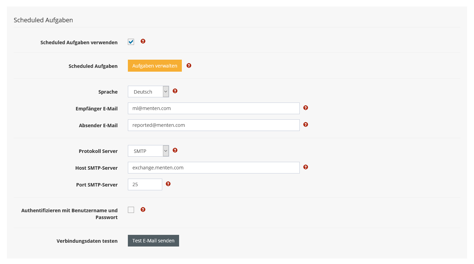
Task: Expand the Protokoll Server dropdown showing SMTP
Action: [x=148, y=151]
